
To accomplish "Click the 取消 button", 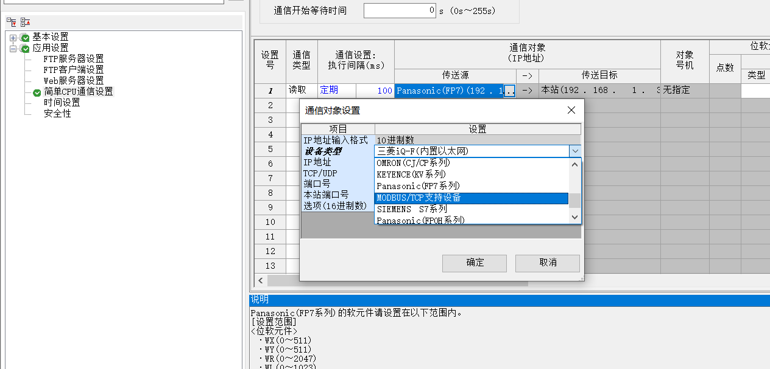I will pos(547,263).
